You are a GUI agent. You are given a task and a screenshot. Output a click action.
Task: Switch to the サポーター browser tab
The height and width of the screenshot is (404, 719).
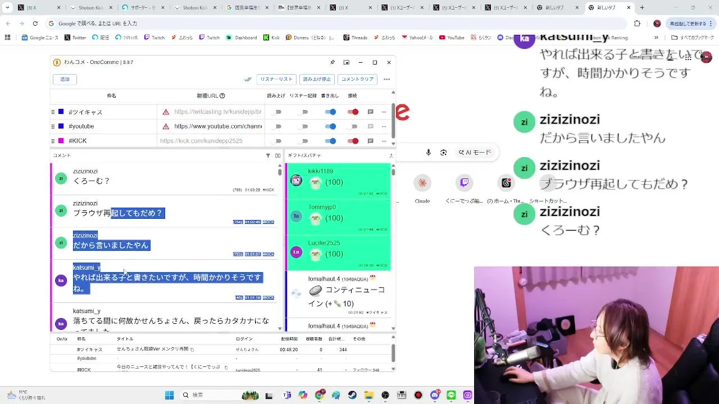[143, 8]
